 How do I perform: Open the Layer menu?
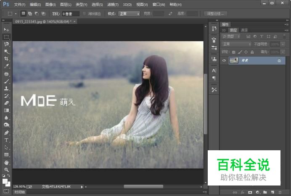pyautogui.click(x=66, y=5)
